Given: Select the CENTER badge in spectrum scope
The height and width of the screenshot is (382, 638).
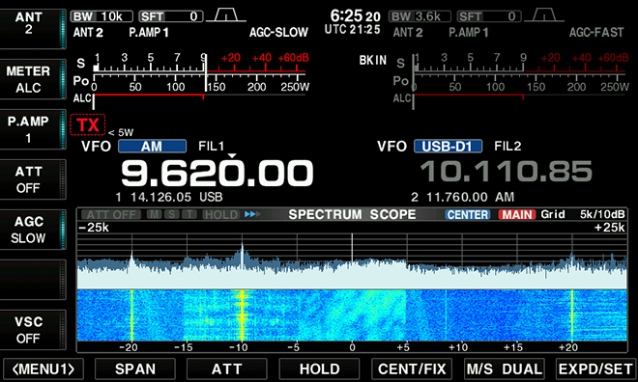Looking at the screenshot, I should 468,214.
